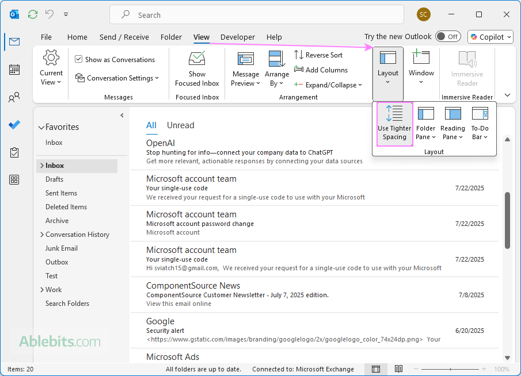Open the Test folder
Viewport: 521px width, 376px height.
[51, 276]
